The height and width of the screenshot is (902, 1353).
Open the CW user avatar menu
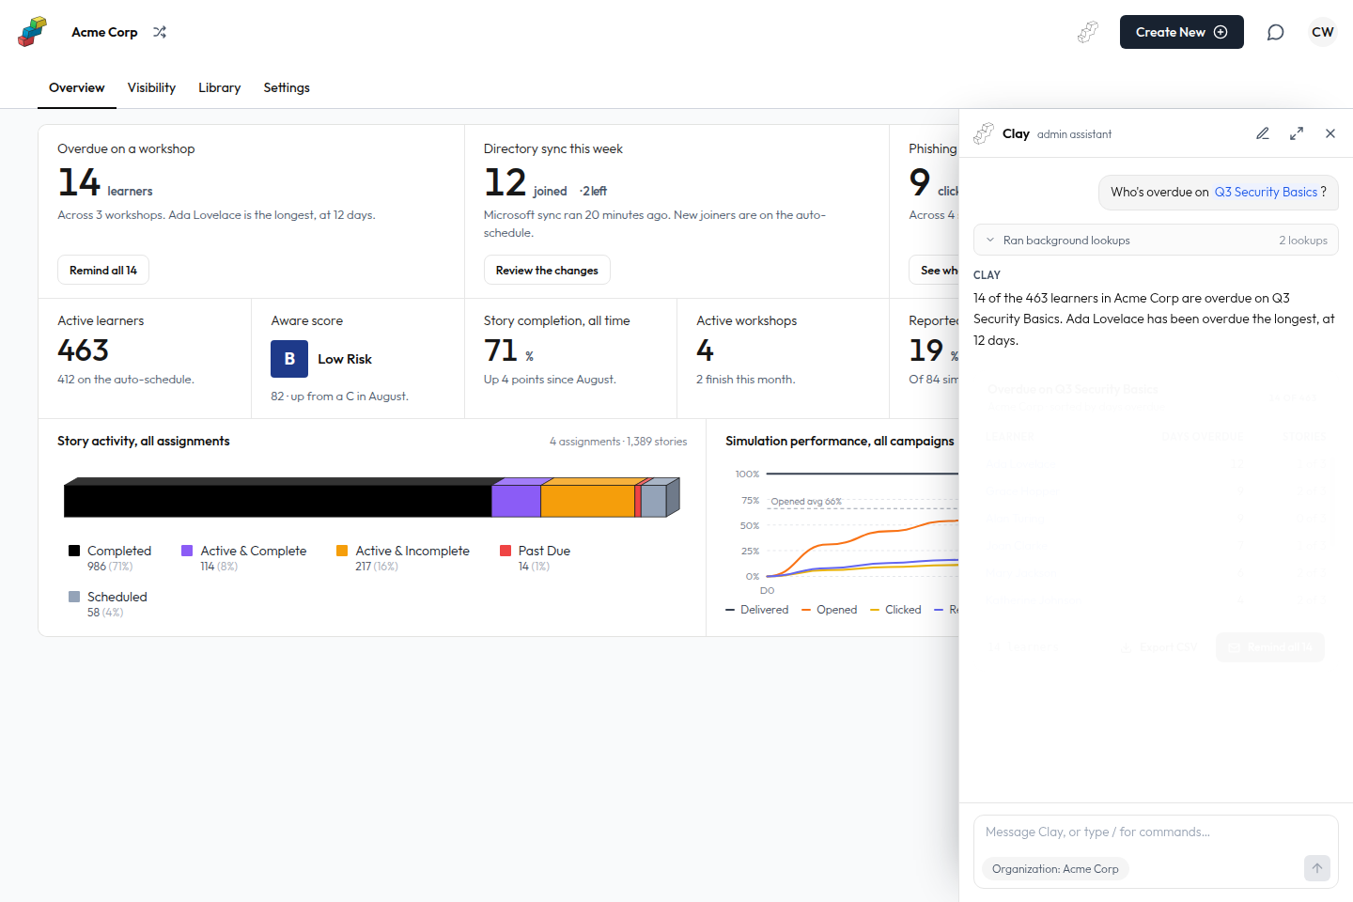pos(1323,32)
